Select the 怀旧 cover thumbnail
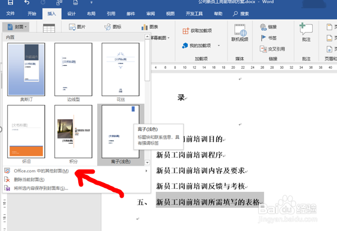337x231 pixels. [x=26, y=131]
